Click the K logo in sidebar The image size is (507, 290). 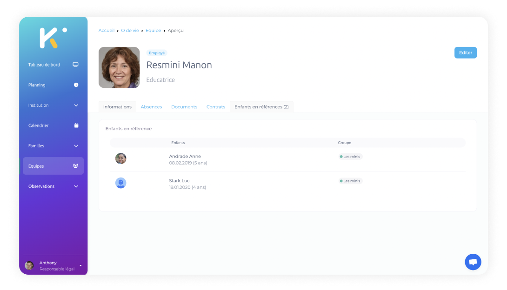pos(53,38)
